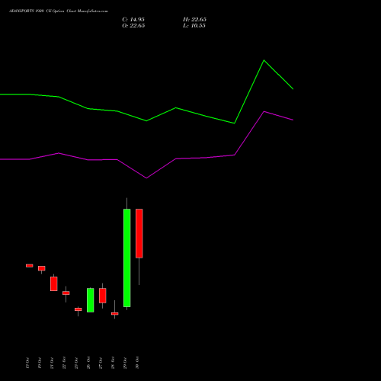The width and height of the screenshot is (381, 381).
Task: Click the close value 'C: 14.95'
Action: (x=133, y=20)
